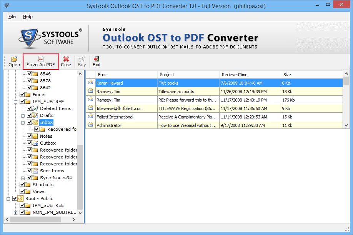Toggle the Drafts checkbox
This screenshot has height=235, width=353.
pos(29,115)
